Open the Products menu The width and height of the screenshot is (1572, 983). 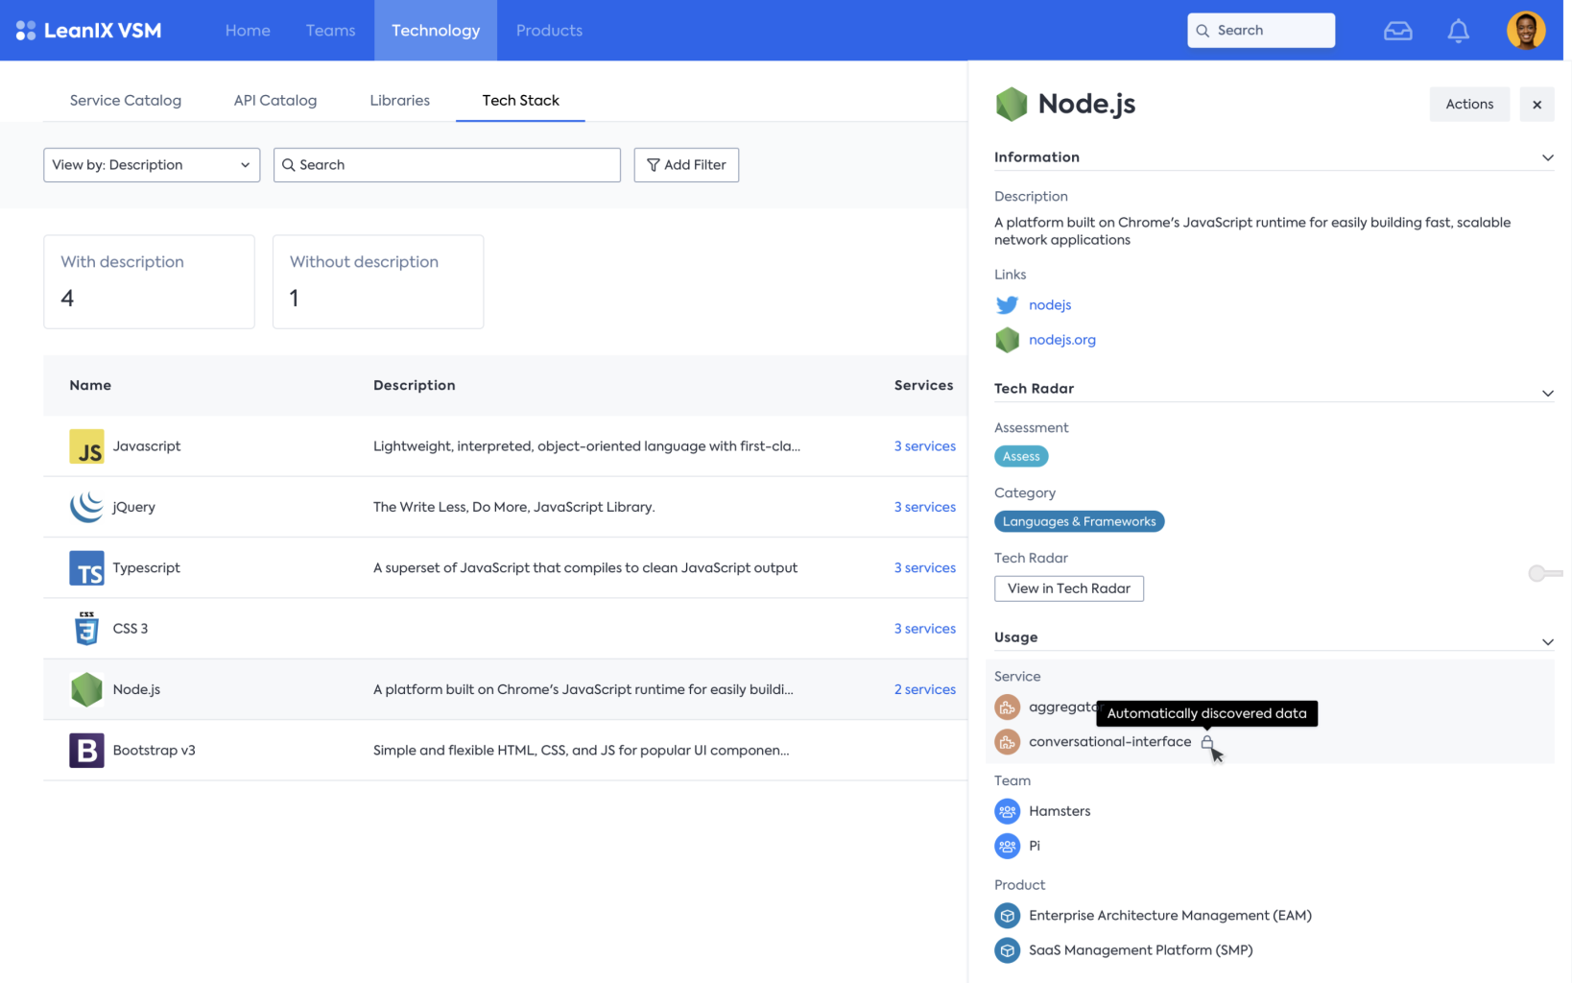[549, 31]
